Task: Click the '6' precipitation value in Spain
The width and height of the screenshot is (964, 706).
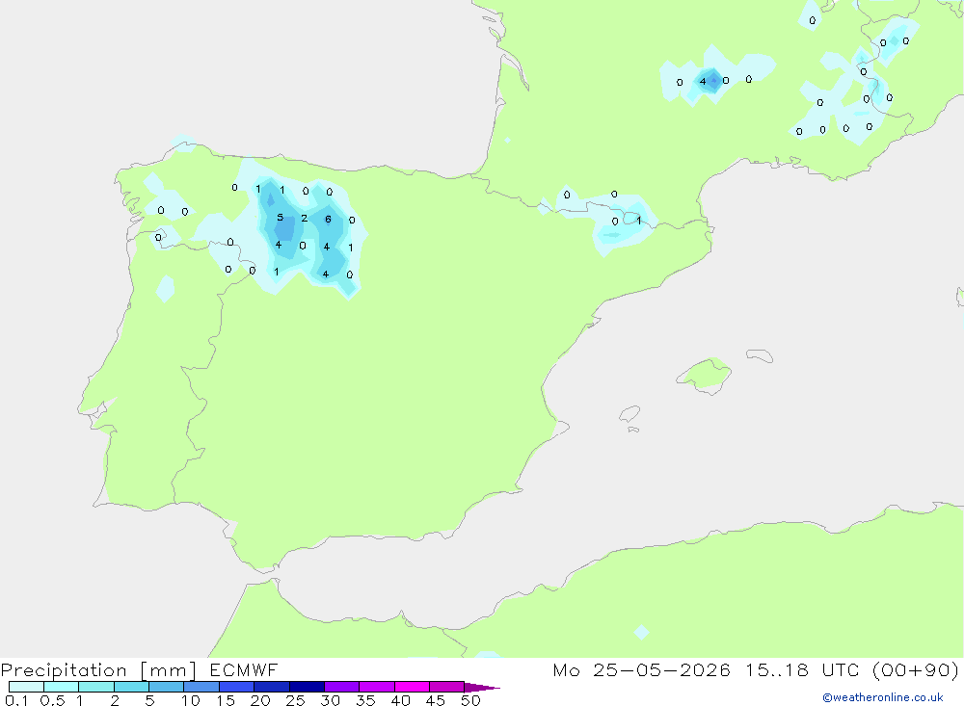Action: click(328, 220)
